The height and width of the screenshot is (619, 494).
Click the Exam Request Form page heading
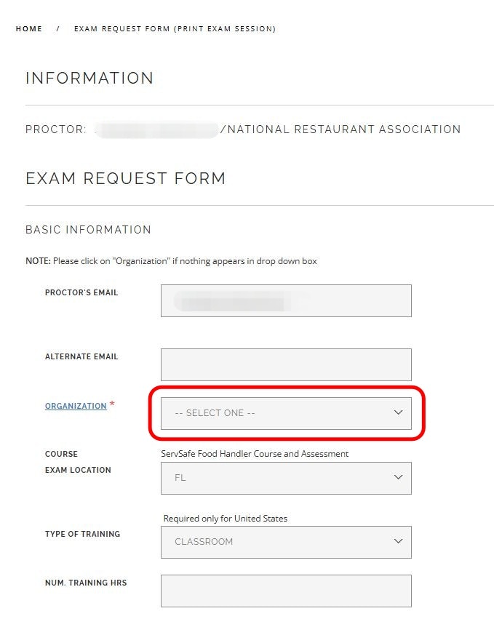point(125,178)
